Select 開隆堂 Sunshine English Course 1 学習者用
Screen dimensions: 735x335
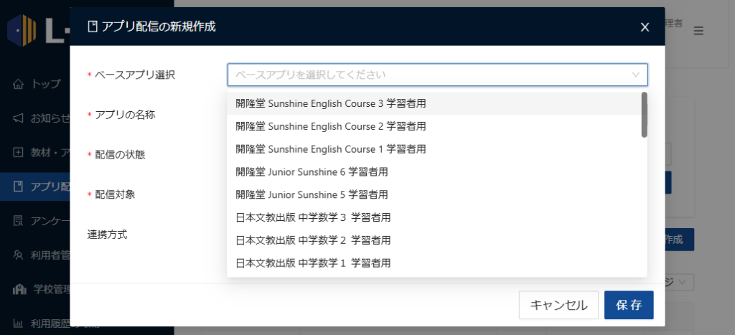[x=434, y=149]
